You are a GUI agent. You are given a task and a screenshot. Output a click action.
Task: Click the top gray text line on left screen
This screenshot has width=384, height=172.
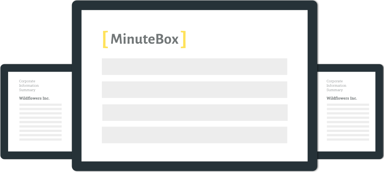coord(40,104)
